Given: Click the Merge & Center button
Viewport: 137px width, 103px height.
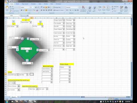Looking at the screenshot, I should 59,10.
